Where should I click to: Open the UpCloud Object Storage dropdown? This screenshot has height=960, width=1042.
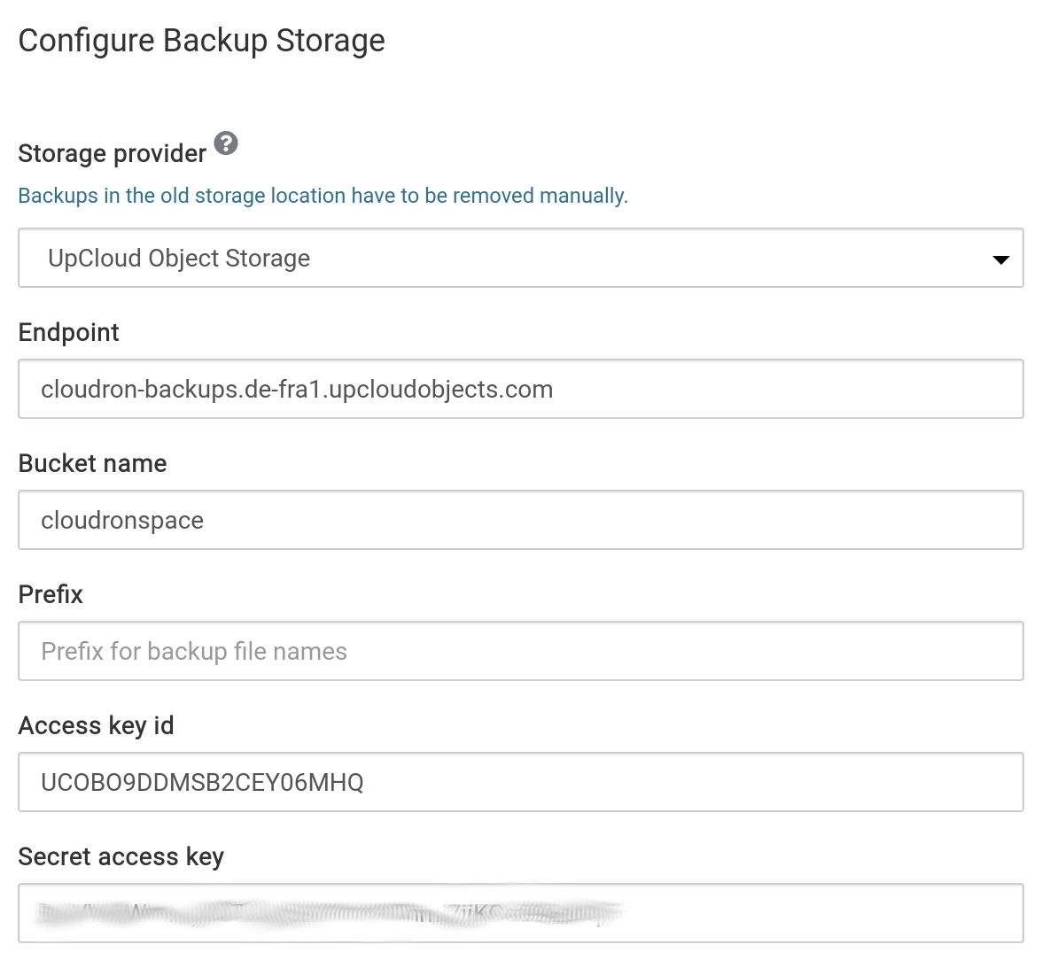click(520, 258)
